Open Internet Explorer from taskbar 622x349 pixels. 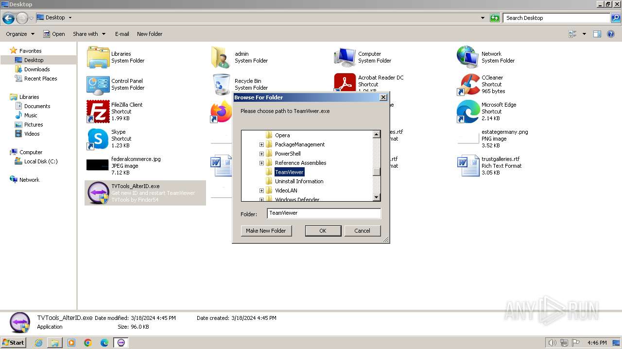[38, 343]
